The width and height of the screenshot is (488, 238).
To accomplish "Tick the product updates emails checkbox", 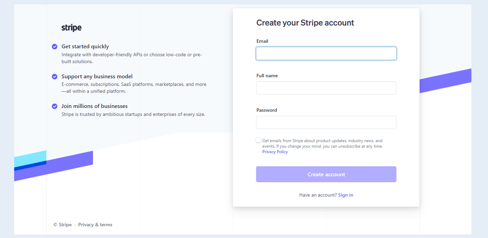I will point(259,140).
